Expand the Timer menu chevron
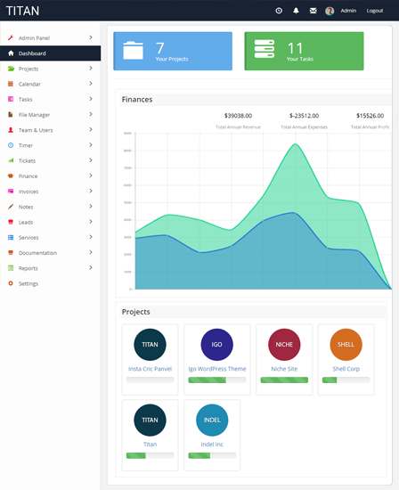399x490 pixels. click(91, 144)
